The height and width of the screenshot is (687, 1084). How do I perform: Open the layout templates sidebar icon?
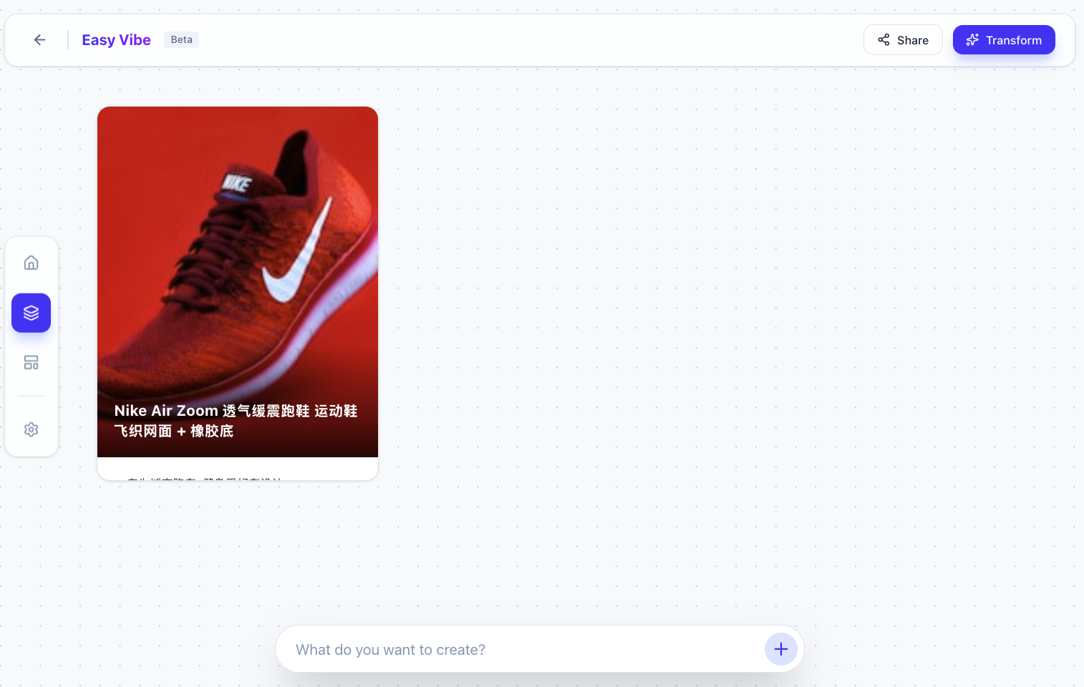(x=31, y=363)
